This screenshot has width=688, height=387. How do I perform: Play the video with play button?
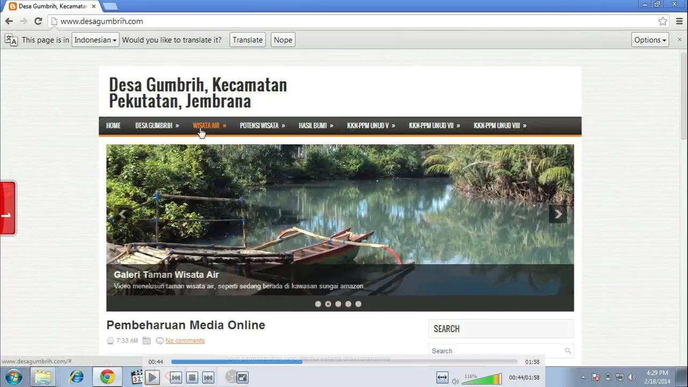153,378
